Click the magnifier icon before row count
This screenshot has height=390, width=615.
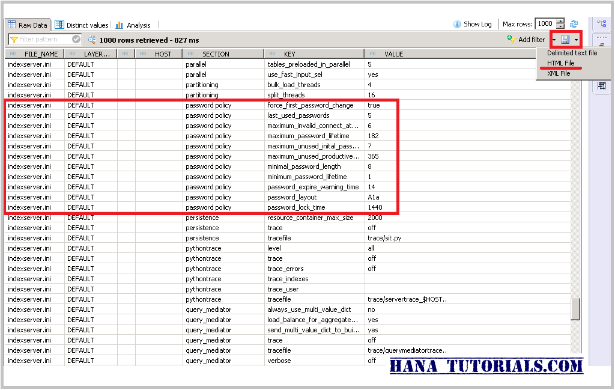91,38
